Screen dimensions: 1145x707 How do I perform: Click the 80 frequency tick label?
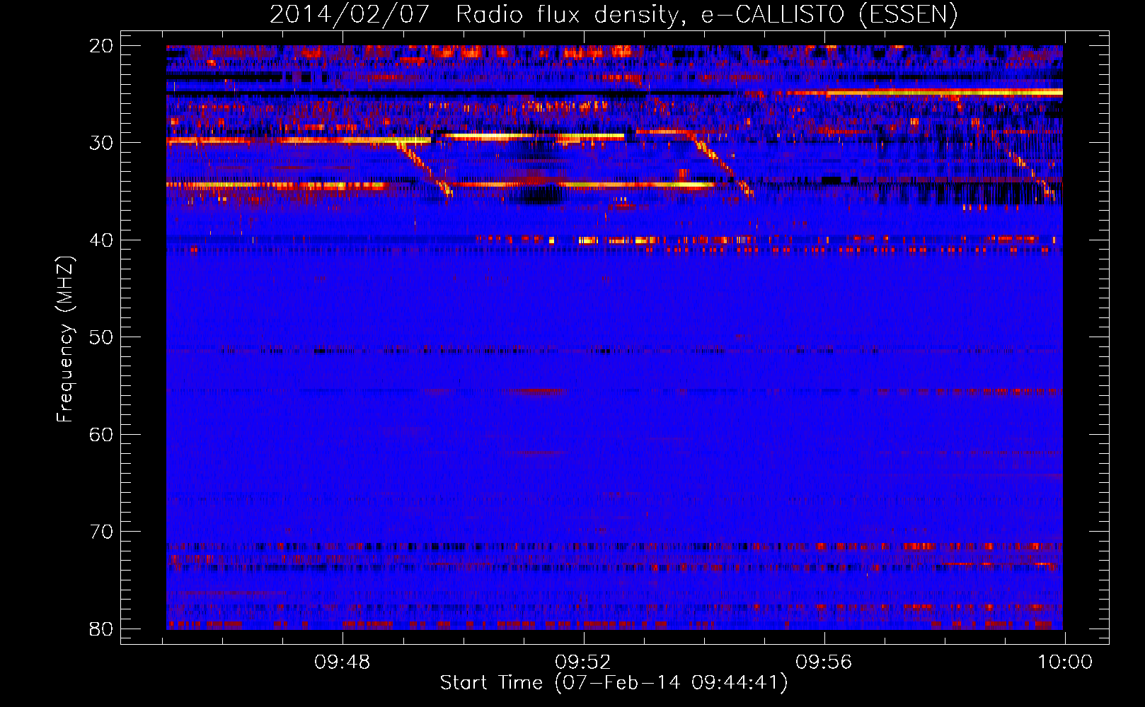click(101, 629)
